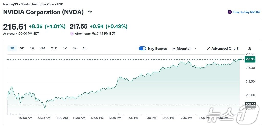
Task: Show the 6M chart range
Action: (x=43, y=48)
